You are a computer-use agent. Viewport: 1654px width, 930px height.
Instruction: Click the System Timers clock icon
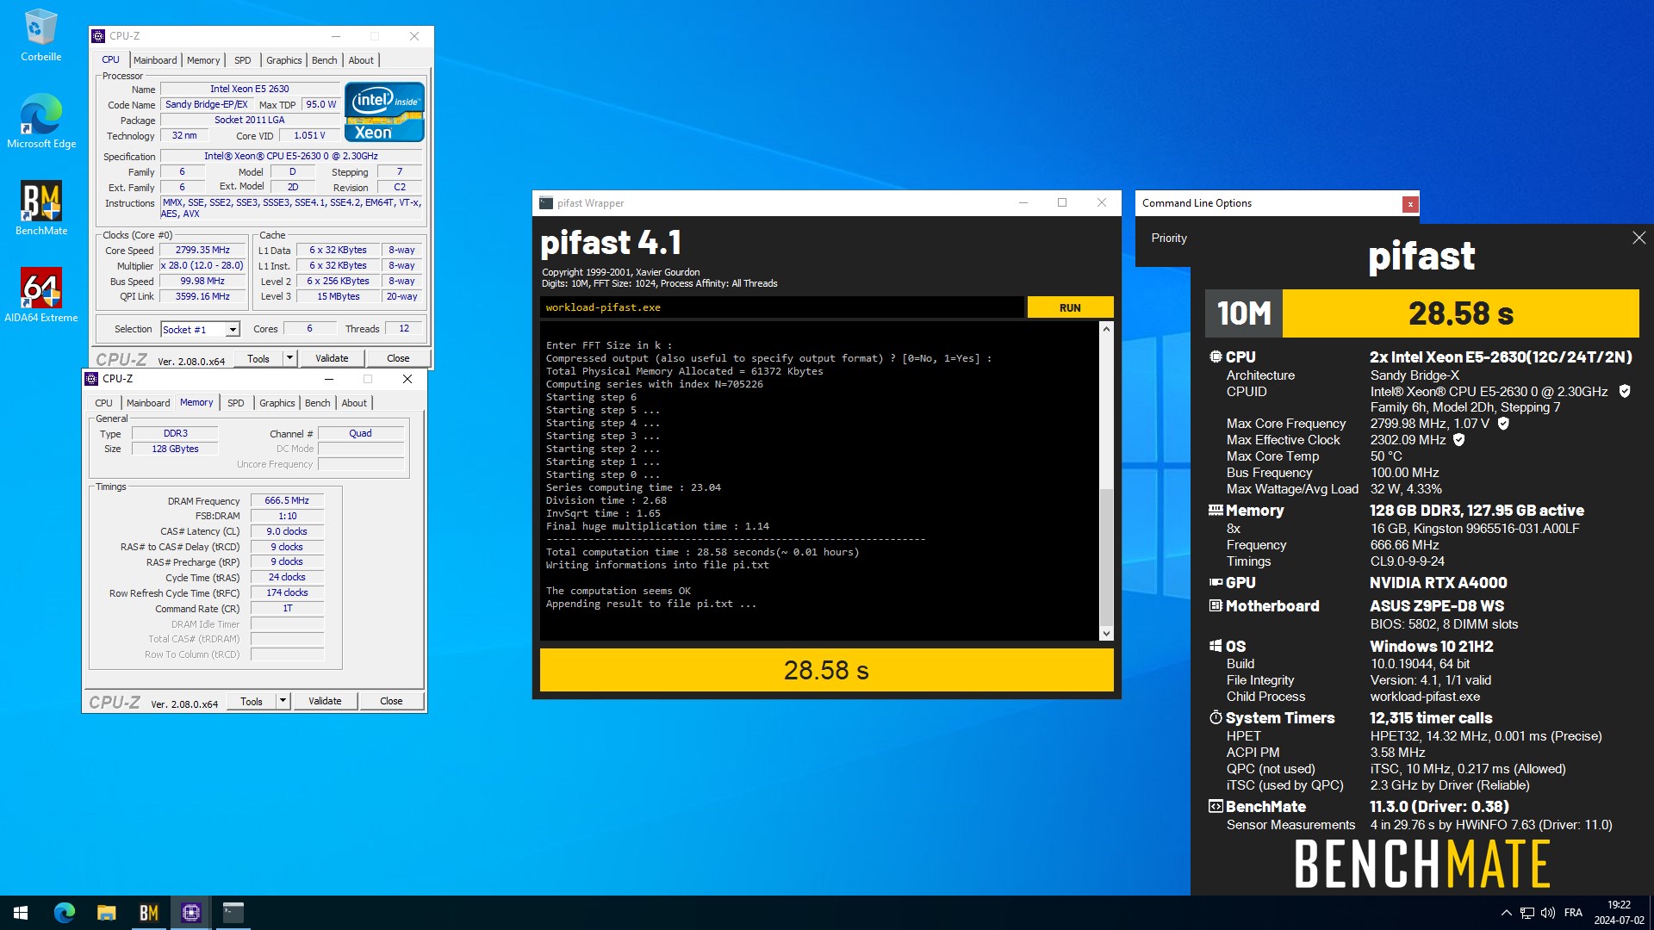(1216, 717)
